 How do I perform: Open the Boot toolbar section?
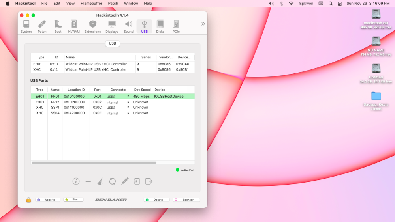click(x=58, y=26)
